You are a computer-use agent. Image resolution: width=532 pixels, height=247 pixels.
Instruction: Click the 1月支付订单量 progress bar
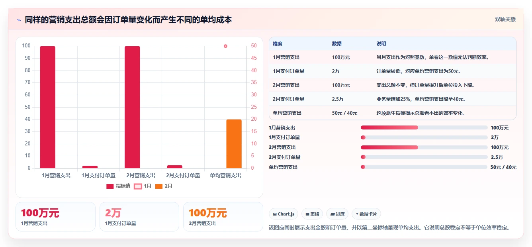coord(424,137)
